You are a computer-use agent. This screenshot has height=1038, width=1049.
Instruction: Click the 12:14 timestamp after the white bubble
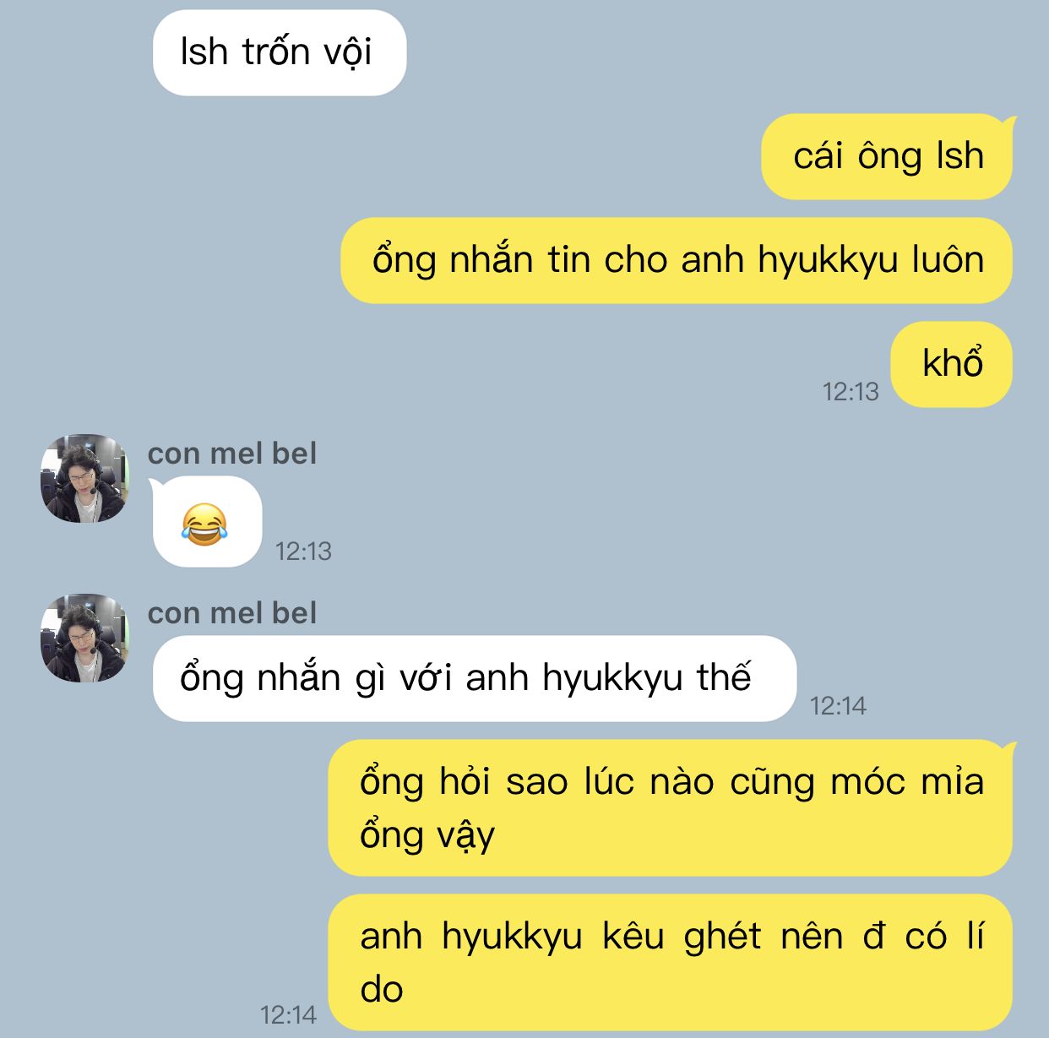pyautogui.click(x=838, y=706)
